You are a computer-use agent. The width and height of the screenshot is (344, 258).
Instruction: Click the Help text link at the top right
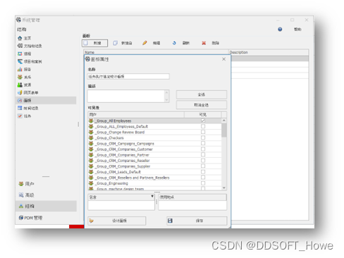click(297, 29)
